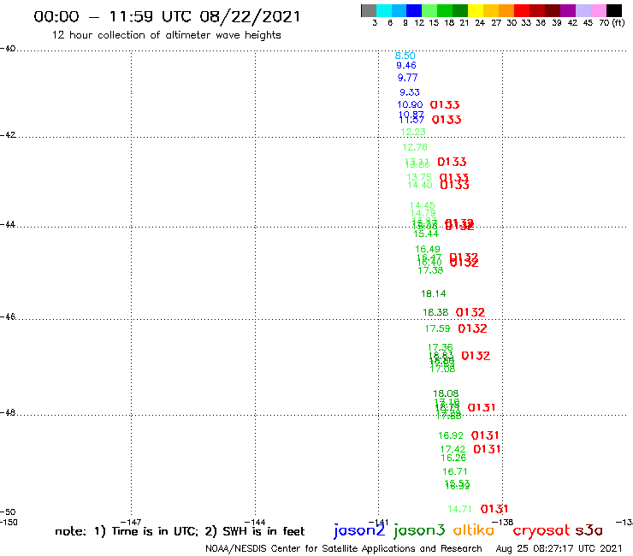
Task: Click the 17.42 wave height value
Action: pos(453,449)
